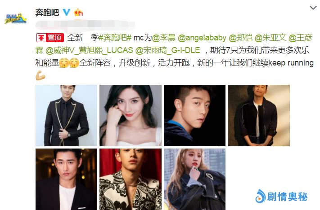Click the crown membership badge icon

click(78, 13)
